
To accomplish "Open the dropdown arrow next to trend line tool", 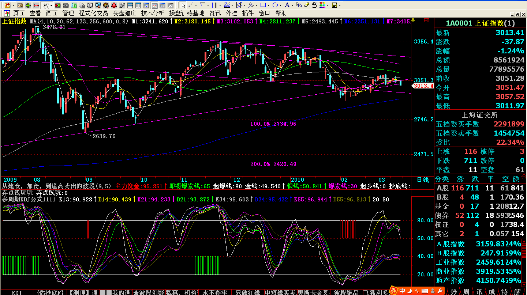I will (197, 5).
